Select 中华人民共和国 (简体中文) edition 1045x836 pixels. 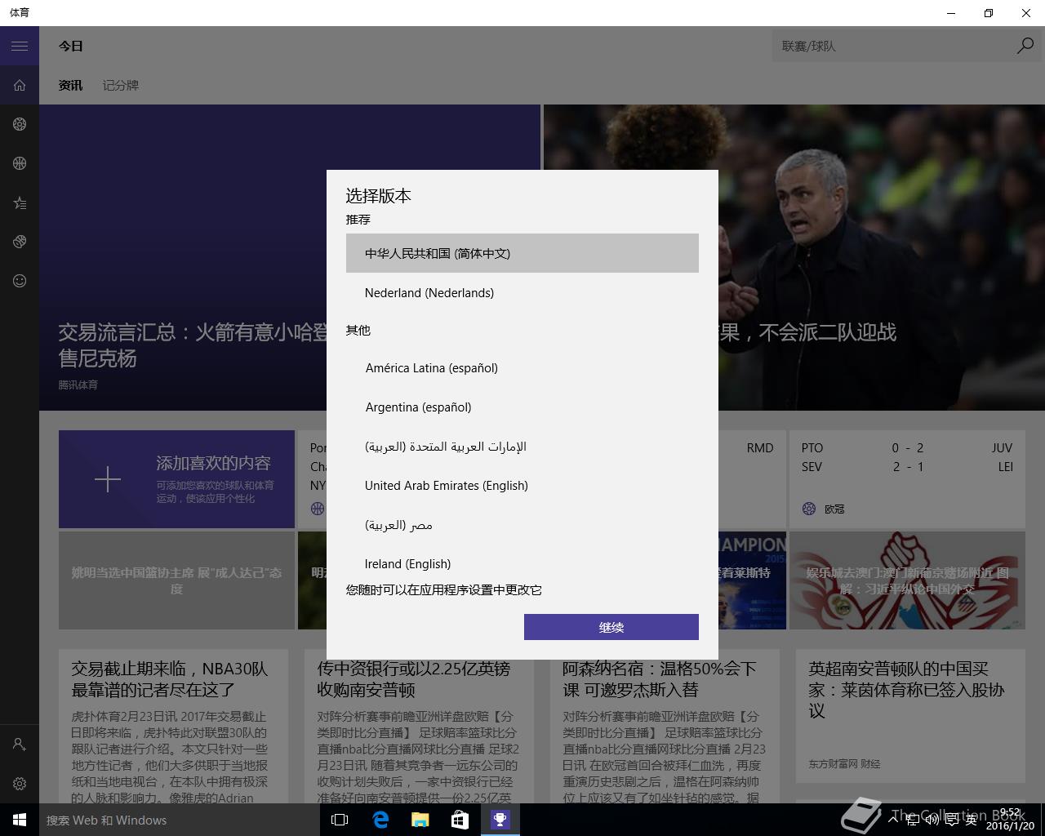[x=522, y=253]
